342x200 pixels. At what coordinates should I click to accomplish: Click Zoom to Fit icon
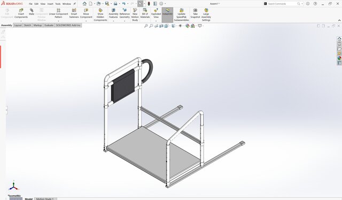pos(146,26)
